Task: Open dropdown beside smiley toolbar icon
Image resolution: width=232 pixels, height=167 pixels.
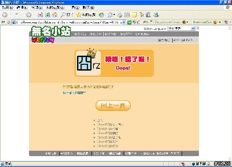Action: (x=220, y=23)
